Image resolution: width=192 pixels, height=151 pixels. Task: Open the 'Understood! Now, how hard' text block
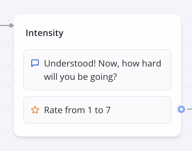coord(97,70)
